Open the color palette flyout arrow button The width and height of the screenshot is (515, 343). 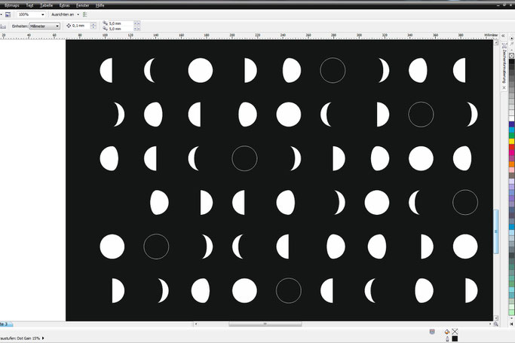click(512, 38)
